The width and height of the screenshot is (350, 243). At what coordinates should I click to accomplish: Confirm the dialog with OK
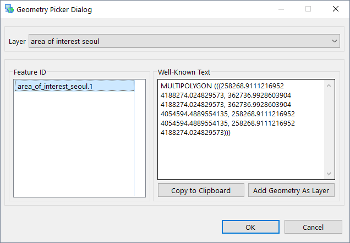click(250, 227)
